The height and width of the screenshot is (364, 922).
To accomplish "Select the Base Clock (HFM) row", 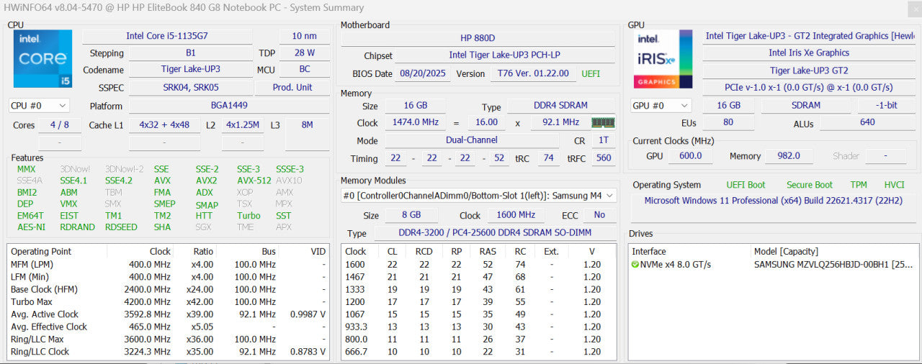I will (169, 289).
